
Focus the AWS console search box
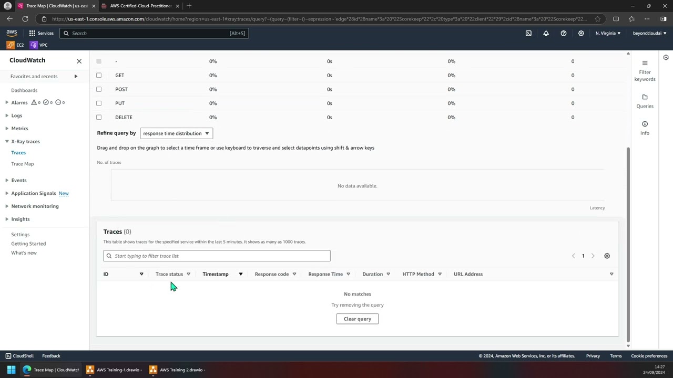tap(154, 33)
